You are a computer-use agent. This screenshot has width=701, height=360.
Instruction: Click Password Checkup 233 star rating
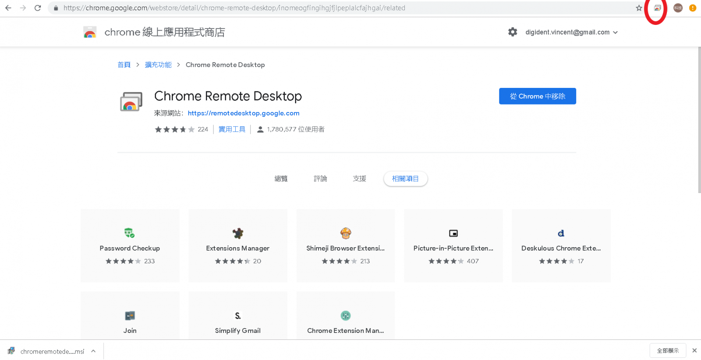click(130, 261)
